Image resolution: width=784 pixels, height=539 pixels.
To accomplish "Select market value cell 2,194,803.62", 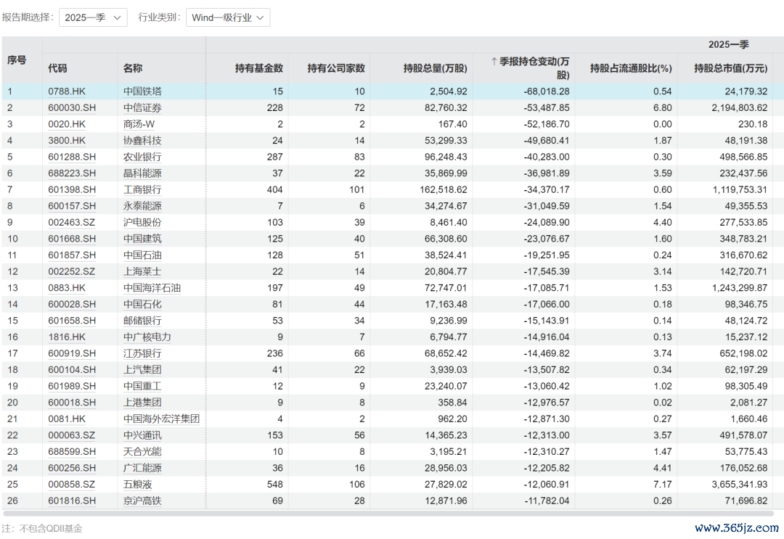I will pos(740,108).
